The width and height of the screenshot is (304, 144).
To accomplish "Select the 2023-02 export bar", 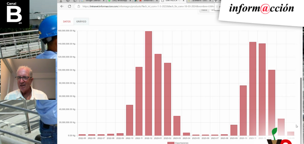I will 168,99.
